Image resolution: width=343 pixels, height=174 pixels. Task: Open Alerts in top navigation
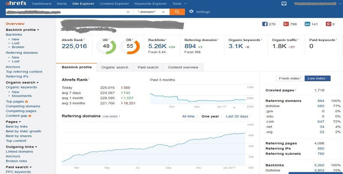coord(62,4)
